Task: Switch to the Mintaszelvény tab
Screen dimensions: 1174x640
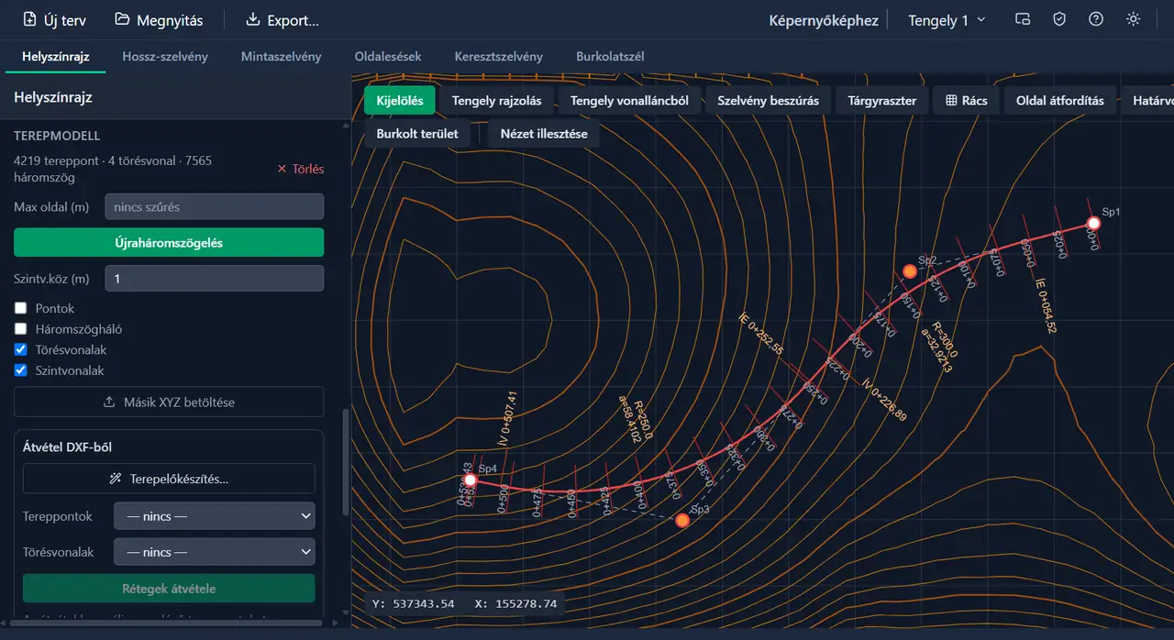Action: tap(282, 56)
